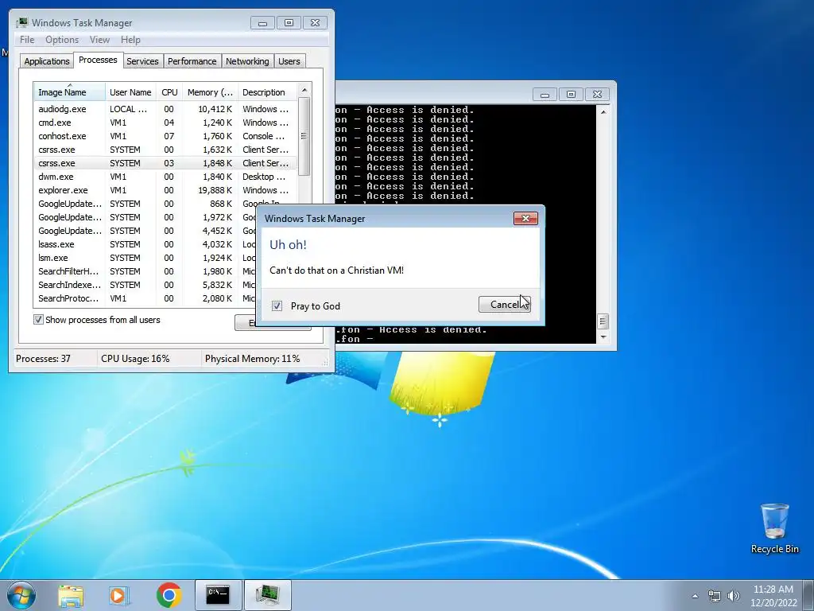
Task: Show hidden system tray icons arrow
Action: pyautogui.click(x=695, y=596)
